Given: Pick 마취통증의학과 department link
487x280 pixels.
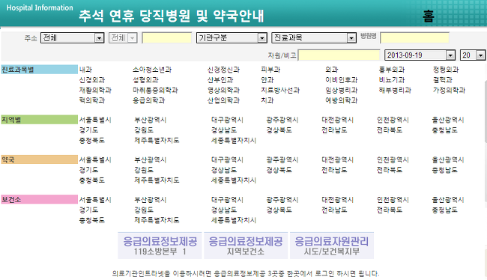Looking at the screenshot, I should [x=155, y=90].
